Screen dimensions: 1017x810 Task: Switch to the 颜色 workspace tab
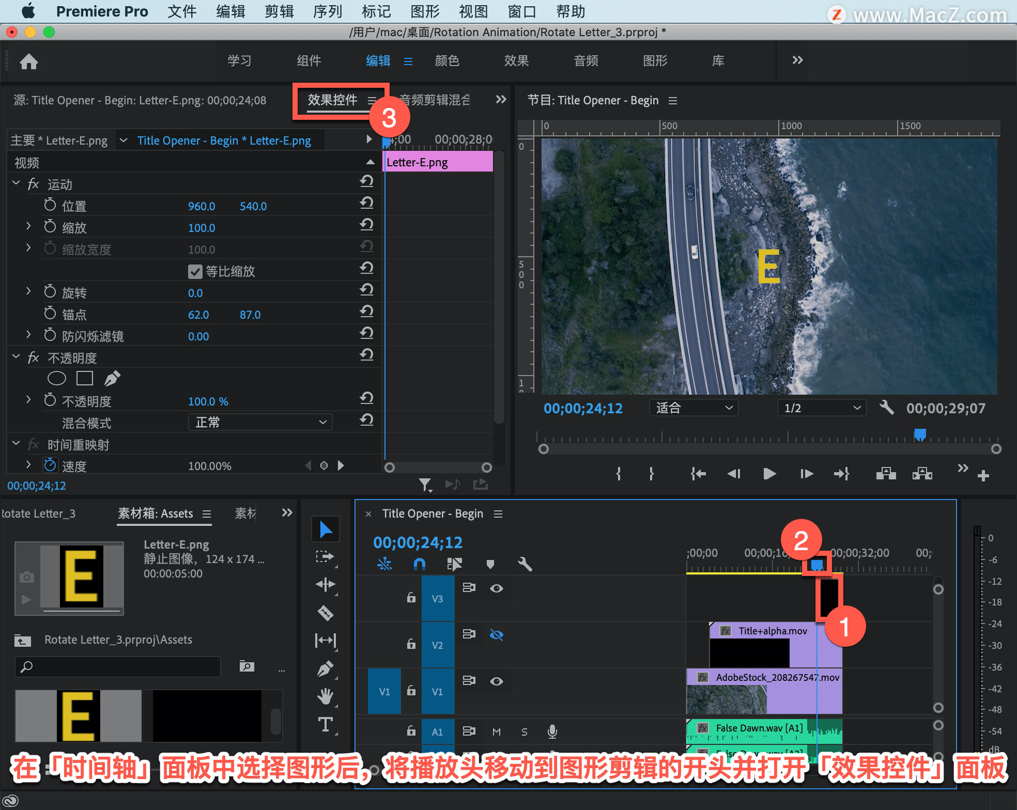point(447,61)
